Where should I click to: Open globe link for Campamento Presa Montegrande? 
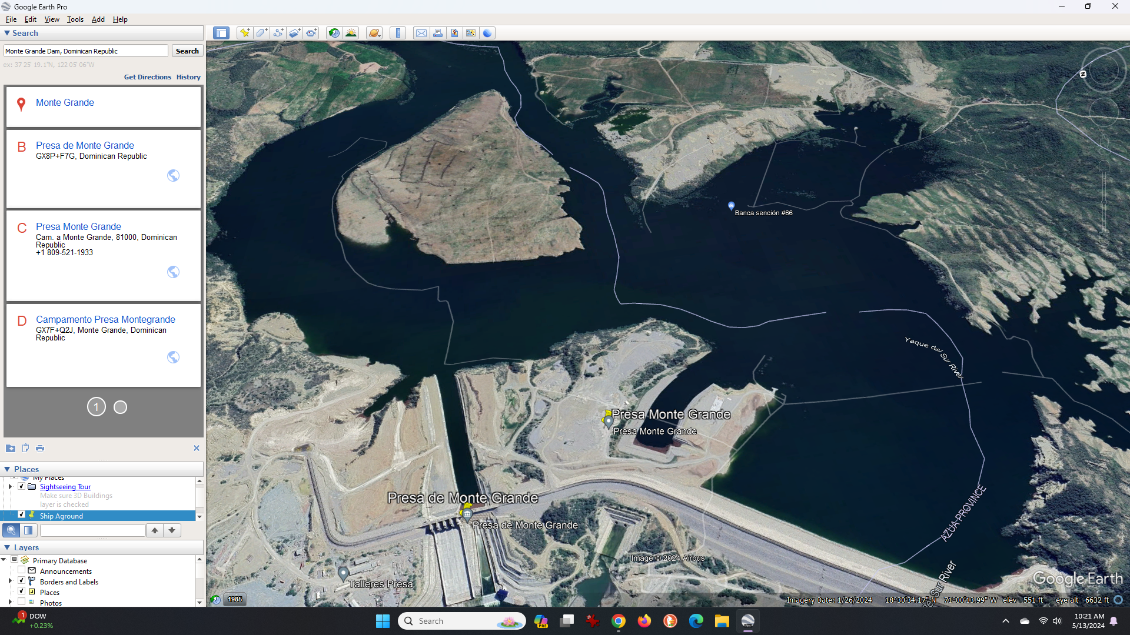coord(173,357)
